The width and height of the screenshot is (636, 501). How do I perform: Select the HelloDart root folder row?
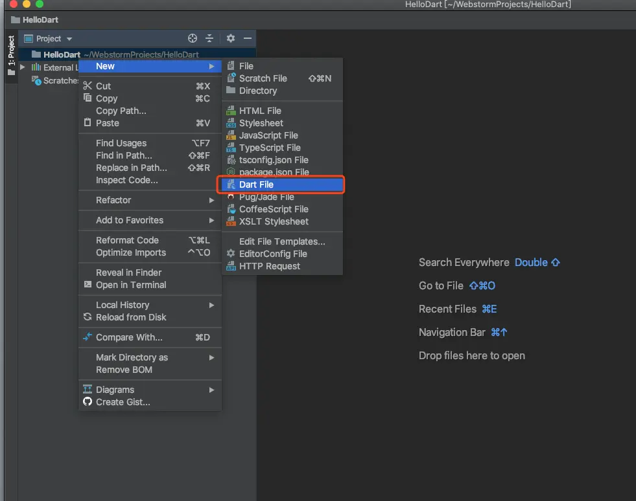(138, 54)
